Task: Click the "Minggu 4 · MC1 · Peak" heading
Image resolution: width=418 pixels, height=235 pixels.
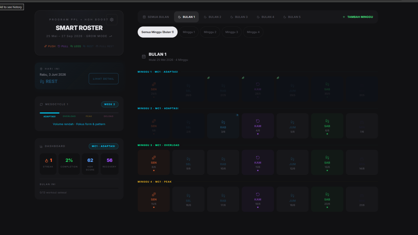Action: pos(154,182)
